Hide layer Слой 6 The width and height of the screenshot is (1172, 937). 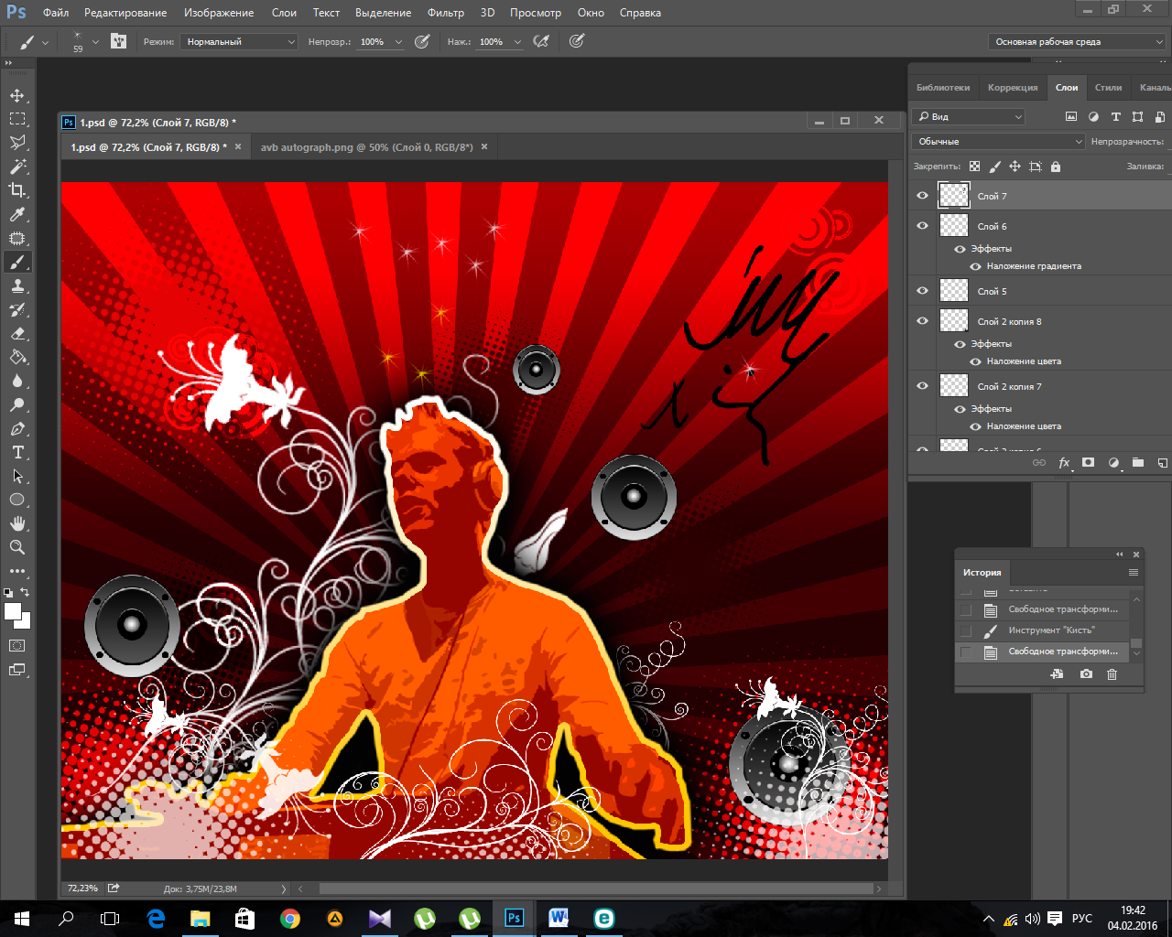point(922,226)
